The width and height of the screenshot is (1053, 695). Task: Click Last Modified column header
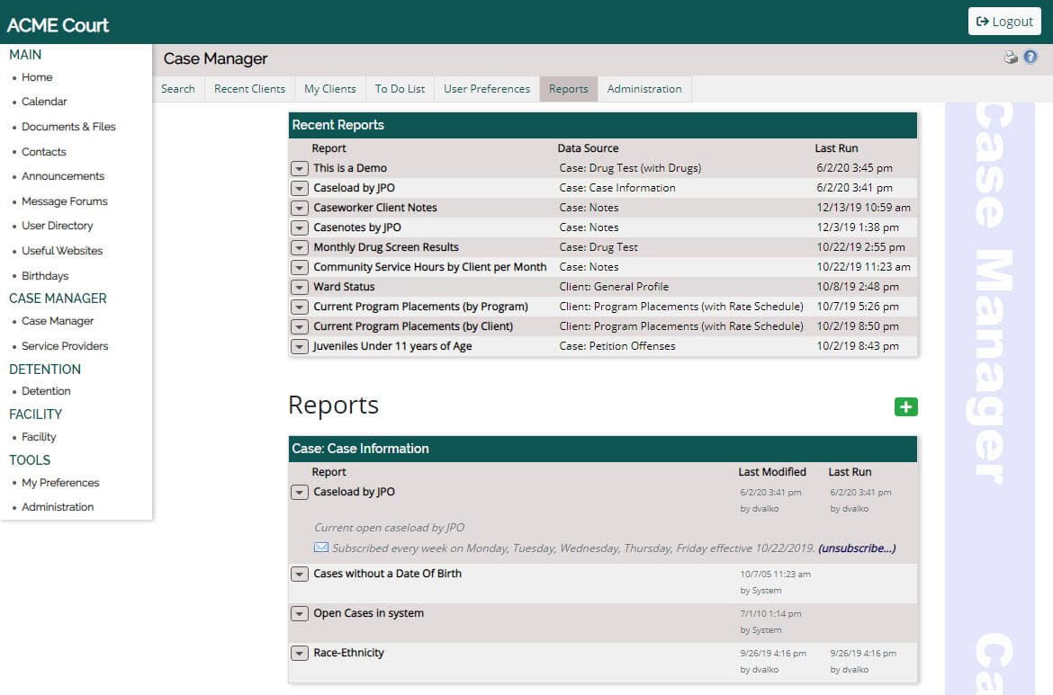coord(772,472)
